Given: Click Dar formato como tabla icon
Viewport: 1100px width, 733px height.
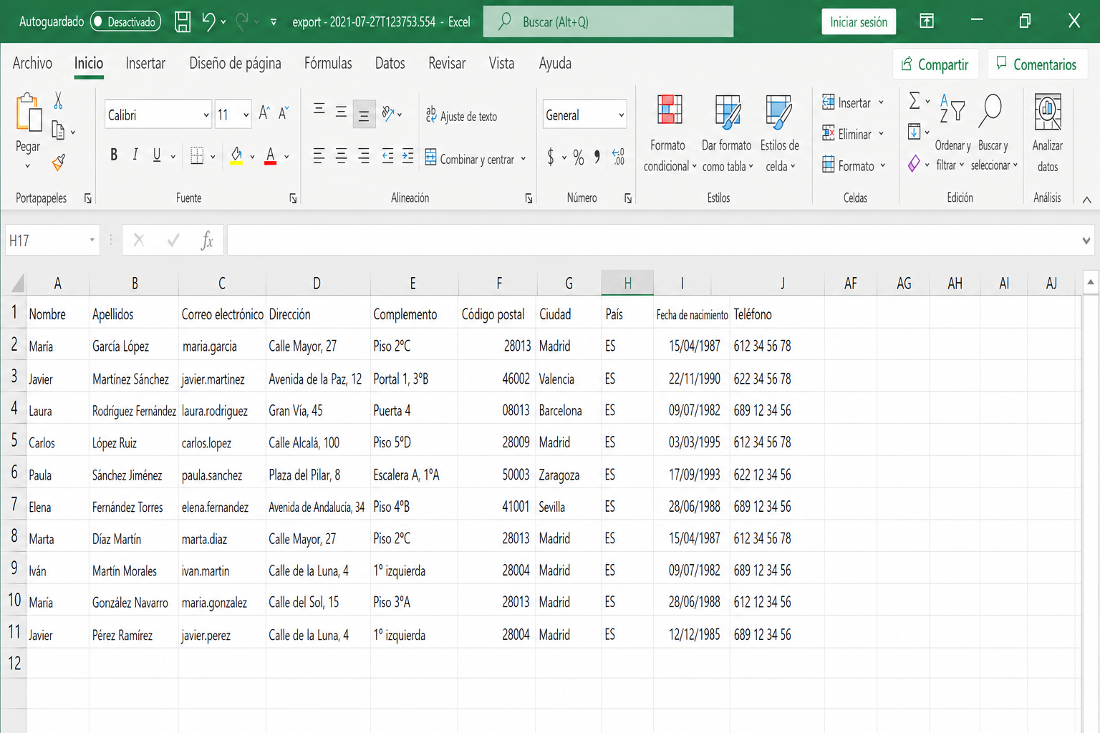Looking at the screenshot, I should [x=728, y=111].
